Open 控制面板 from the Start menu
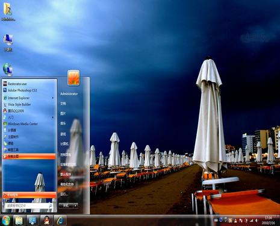The image size is (280, 226). 66,154
